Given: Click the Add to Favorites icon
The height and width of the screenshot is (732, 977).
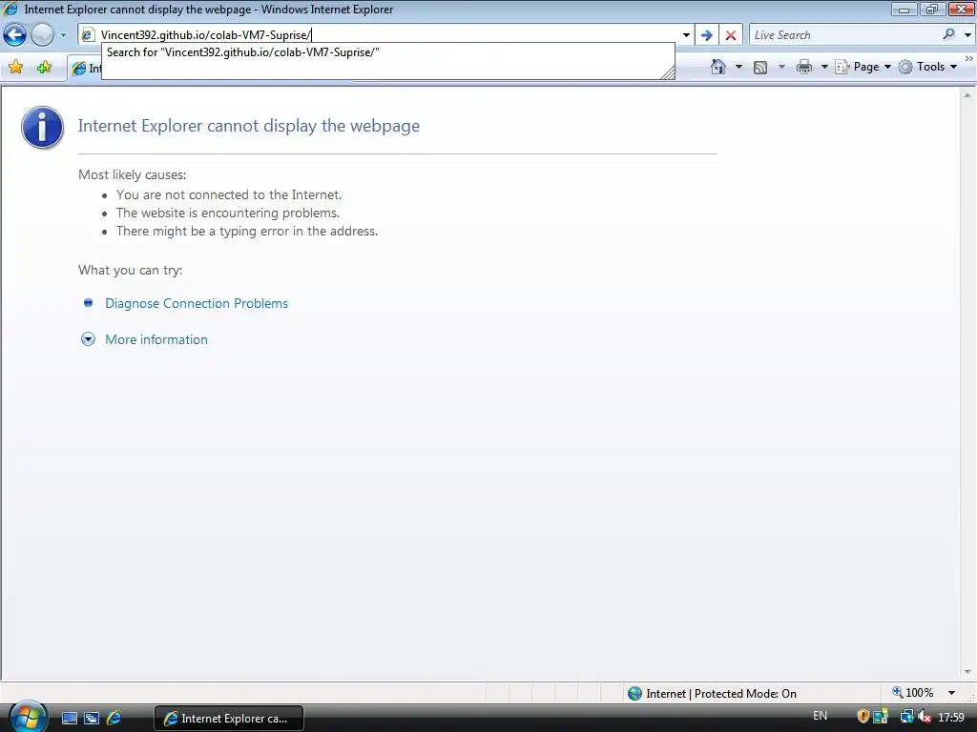Looking at the screenshot, I should 44,67.
